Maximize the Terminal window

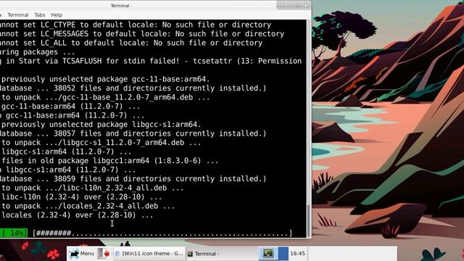[x=298, y=5]
